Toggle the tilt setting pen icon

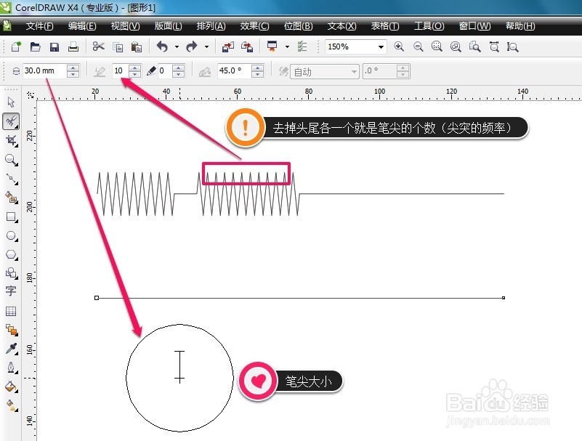(204, 71)
